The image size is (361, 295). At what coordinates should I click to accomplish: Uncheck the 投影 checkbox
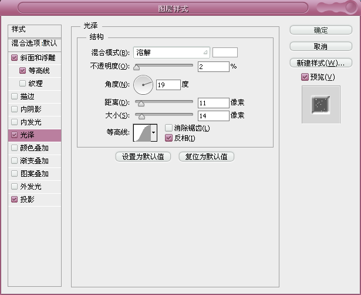14,199
